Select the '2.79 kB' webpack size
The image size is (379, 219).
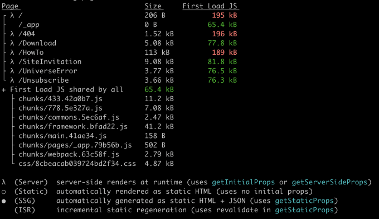(x=159, y=154)
